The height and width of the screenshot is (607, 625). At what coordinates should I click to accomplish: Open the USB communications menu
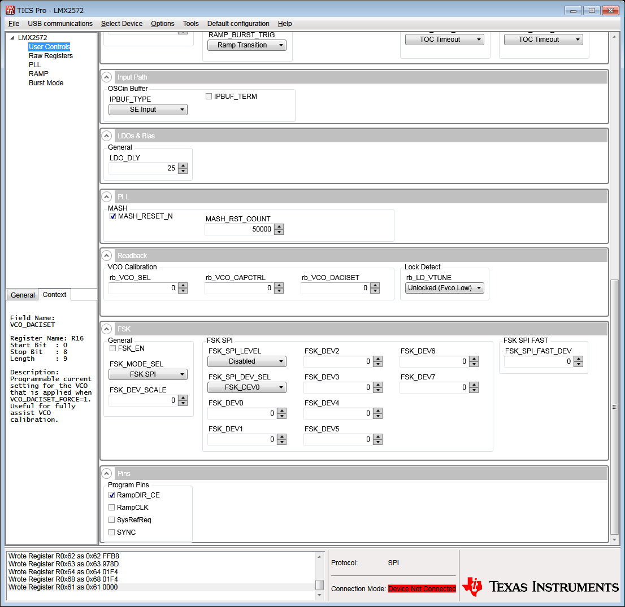60,24
